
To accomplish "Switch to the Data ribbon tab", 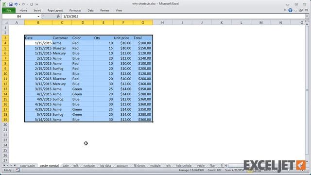I will click(90, 10).
